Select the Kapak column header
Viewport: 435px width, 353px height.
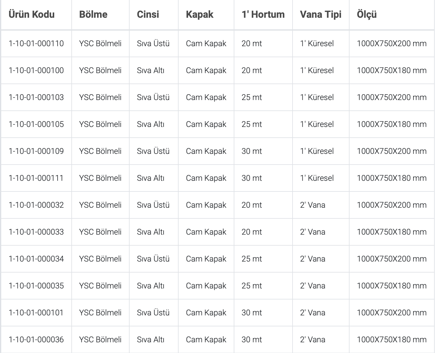pyautogui.click(x=199, y=14)
